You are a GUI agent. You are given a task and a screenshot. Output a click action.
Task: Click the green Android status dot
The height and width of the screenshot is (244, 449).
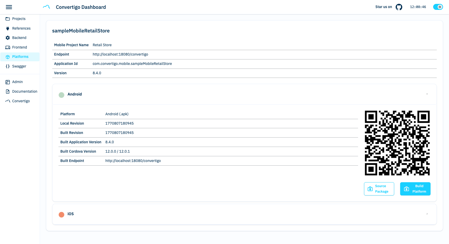[62, 95]
